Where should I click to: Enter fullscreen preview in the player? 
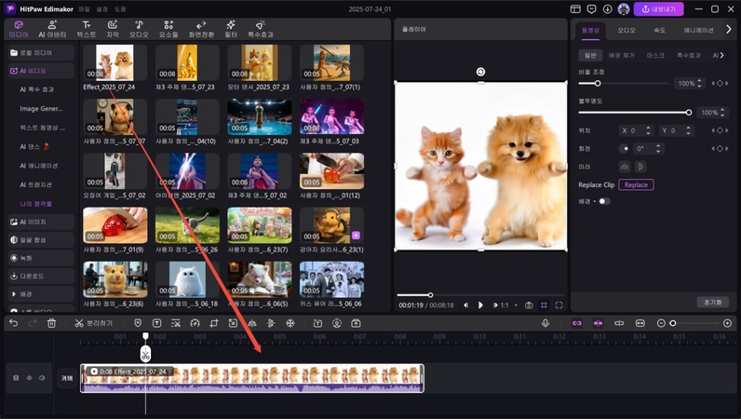point(559,305)
